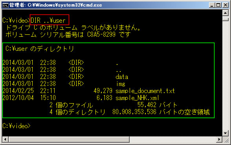Screen dimensions: 231x145
Task: Click the command text DIR ..¥user
Action: tap(48, 20)
